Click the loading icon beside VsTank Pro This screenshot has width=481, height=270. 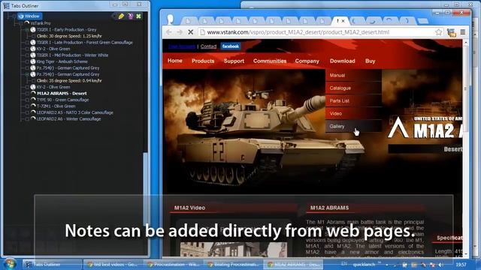click(27, 23)
